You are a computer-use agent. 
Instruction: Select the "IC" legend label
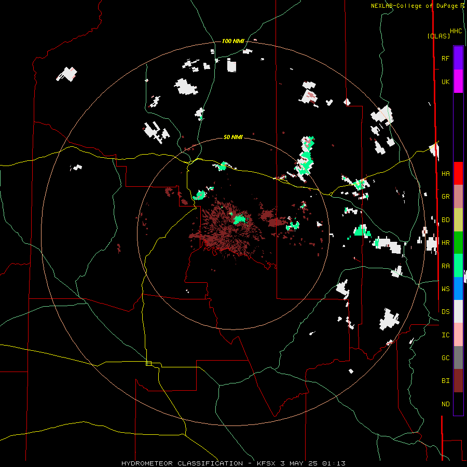coord(445,335)
